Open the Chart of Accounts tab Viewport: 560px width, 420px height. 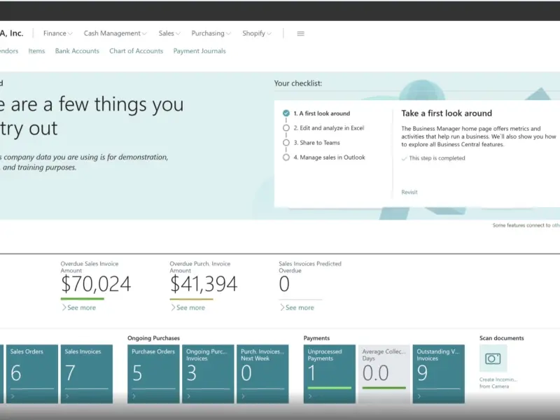pos(136,51)
